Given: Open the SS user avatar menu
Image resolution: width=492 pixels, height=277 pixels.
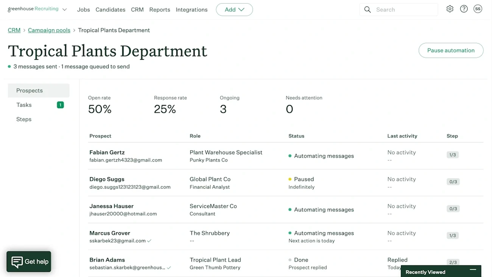Looking at the screenshot, I should [478, 9].
